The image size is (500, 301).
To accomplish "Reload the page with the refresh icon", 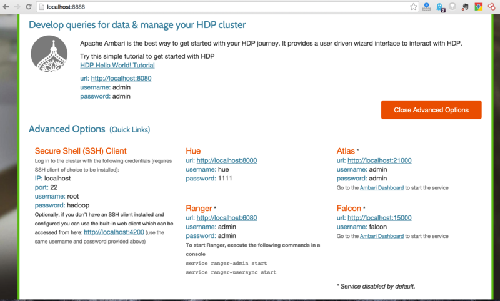I will click(29, 7).
